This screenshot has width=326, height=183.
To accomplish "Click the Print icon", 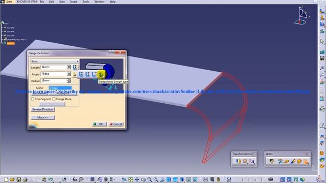I will pyautogui.click(x=25, y=179).
